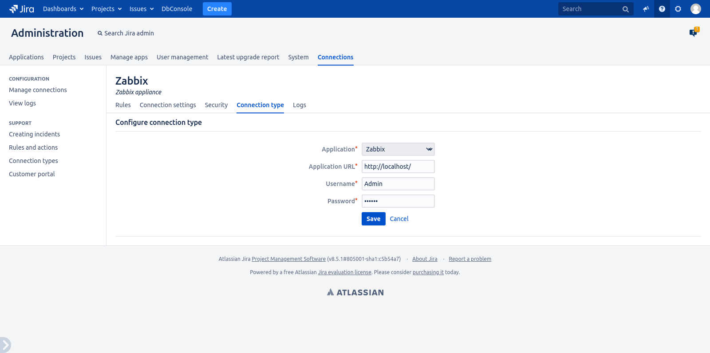
Task: Expand the Projects dropdown in top navigation
Action: pos(106,9)
